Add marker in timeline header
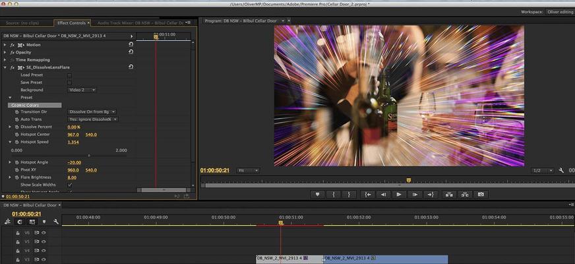 [44, 222]
